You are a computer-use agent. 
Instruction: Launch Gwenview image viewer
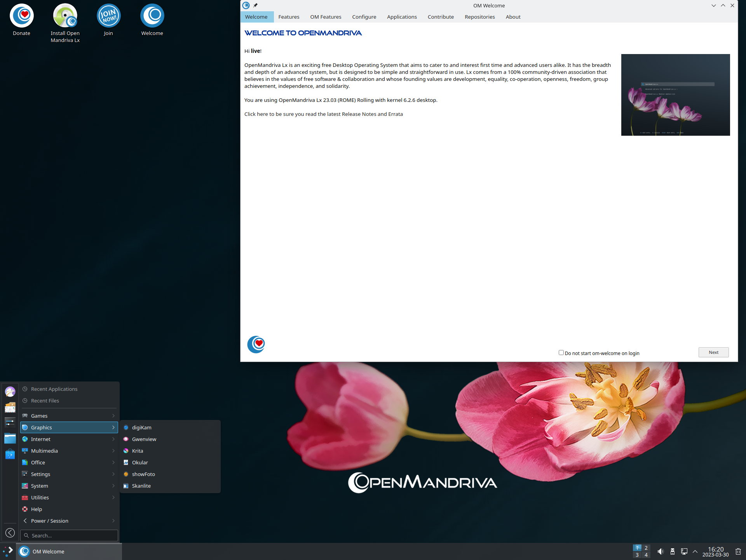pos(170,439)
